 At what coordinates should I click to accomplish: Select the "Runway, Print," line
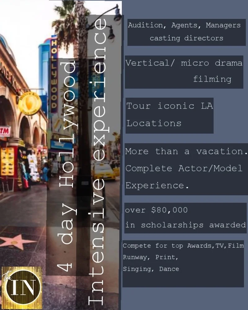point(150,257)
